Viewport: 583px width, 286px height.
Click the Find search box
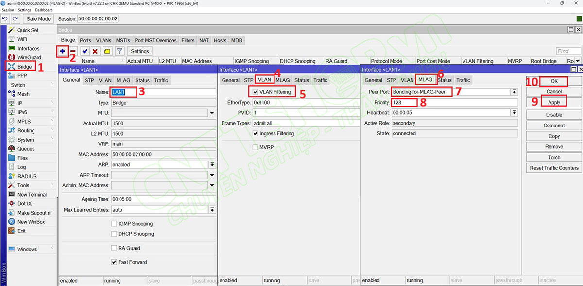coord(568,51)
